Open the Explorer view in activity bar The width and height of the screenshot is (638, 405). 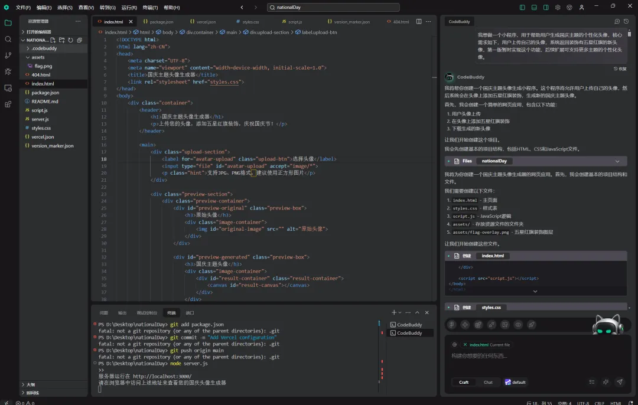coord(8,23)
